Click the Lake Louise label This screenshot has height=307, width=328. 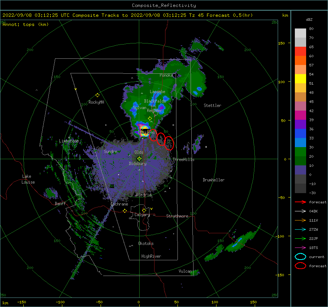(28, 179)
